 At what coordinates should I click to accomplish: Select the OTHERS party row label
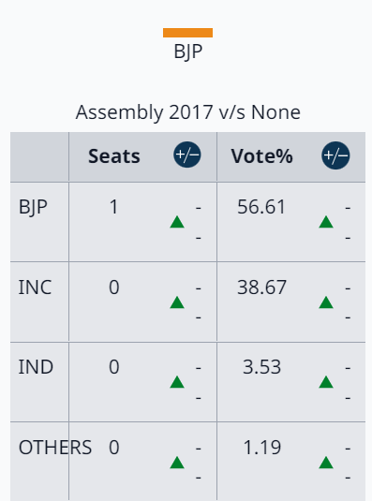click(x=55, y=448)
